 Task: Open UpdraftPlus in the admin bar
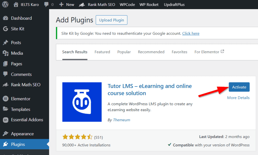click(174, 5)
